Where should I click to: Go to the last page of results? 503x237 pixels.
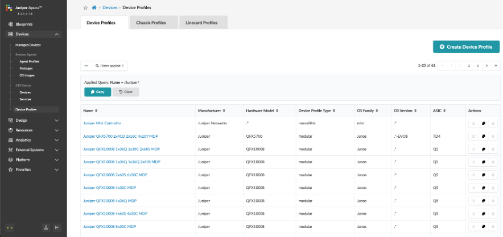pyautogui.click(x=495, y=66)
